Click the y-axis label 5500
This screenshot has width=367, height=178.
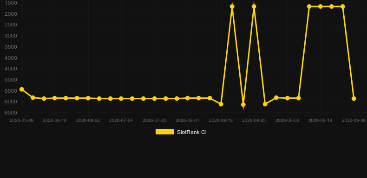(x=11, y=91)
